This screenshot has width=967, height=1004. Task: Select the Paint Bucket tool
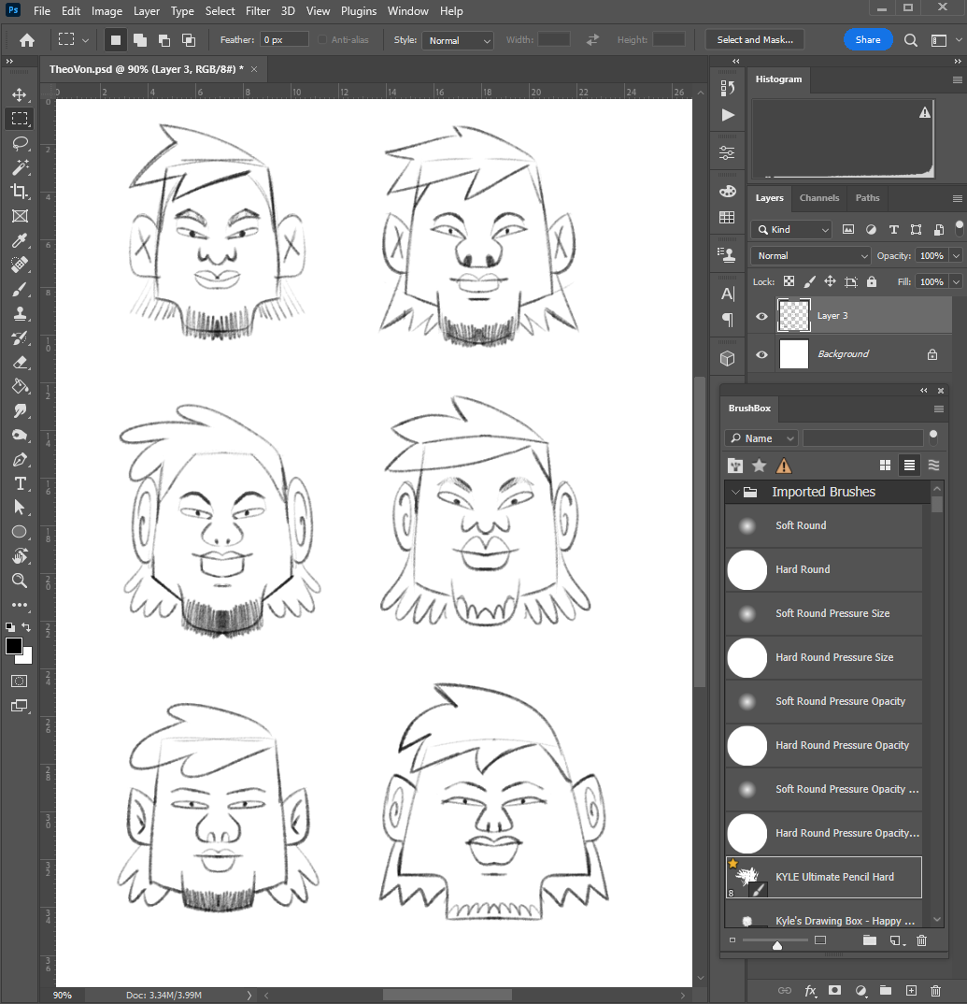(x=20, y=387)
